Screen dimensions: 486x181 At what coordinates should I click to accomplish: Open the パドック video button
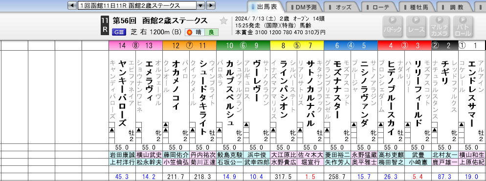pyautogui.click(x=393, y=26)
